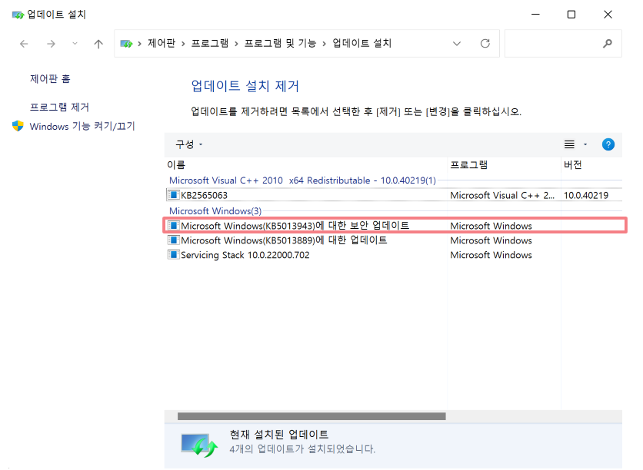Screen dimensions: 643x470
Task: Click the Servicing Stack item icon
Action: [x=173, y=255]
